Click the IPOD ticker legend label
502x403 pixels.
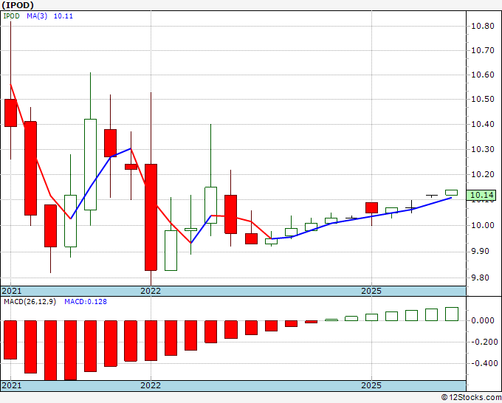[x=12, y=16]
